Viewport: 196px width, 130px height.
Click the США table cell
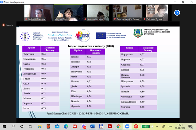coord(31,84)
